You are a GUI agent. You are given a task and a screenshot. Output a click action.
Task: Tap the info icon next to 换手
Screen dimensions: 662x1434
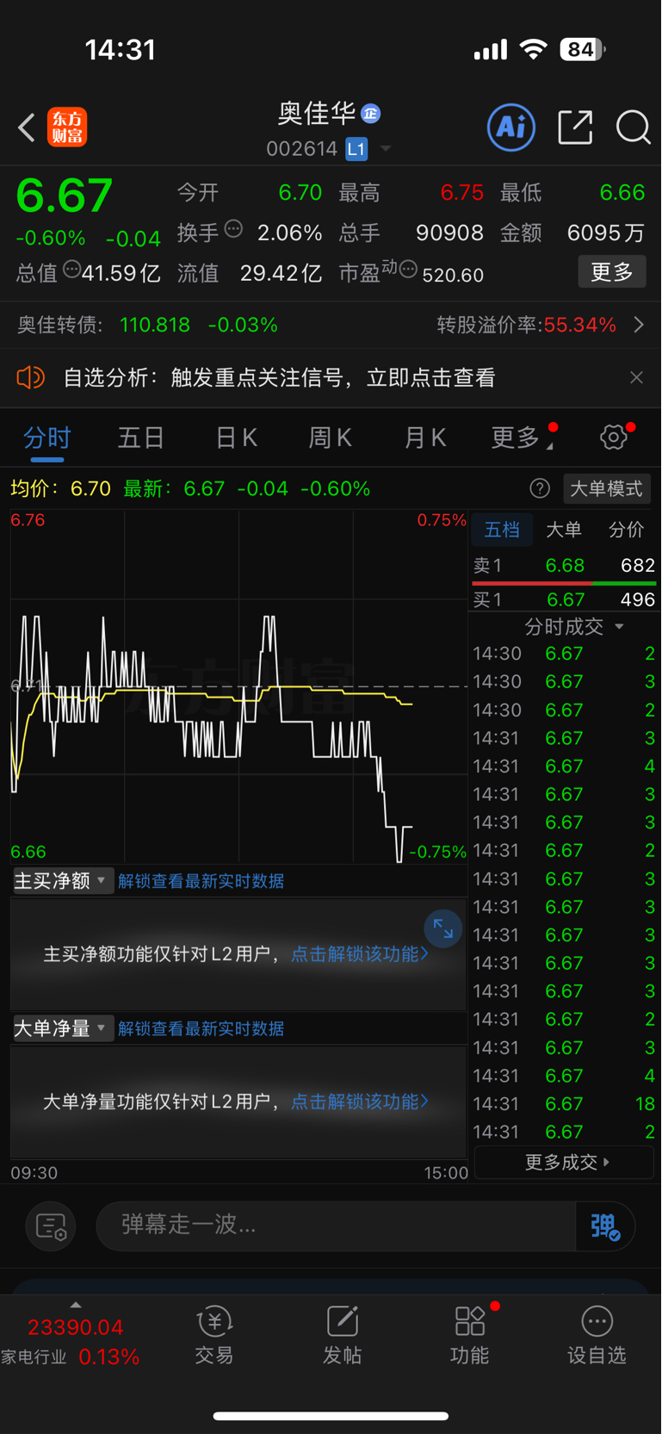pos(233,229)
